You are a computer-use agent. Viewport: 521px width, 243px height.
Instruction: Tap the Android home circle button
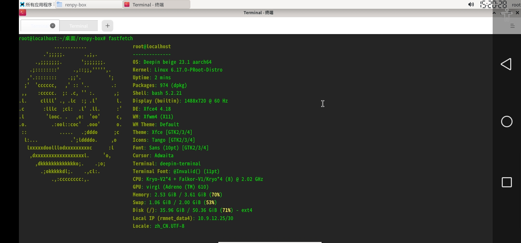507,122
